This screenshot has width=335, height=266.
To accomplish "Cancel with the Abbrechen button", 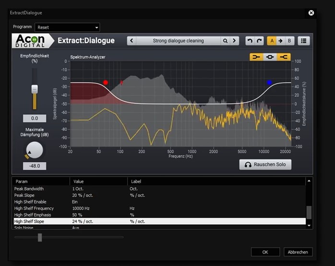I will click(298, 252).
